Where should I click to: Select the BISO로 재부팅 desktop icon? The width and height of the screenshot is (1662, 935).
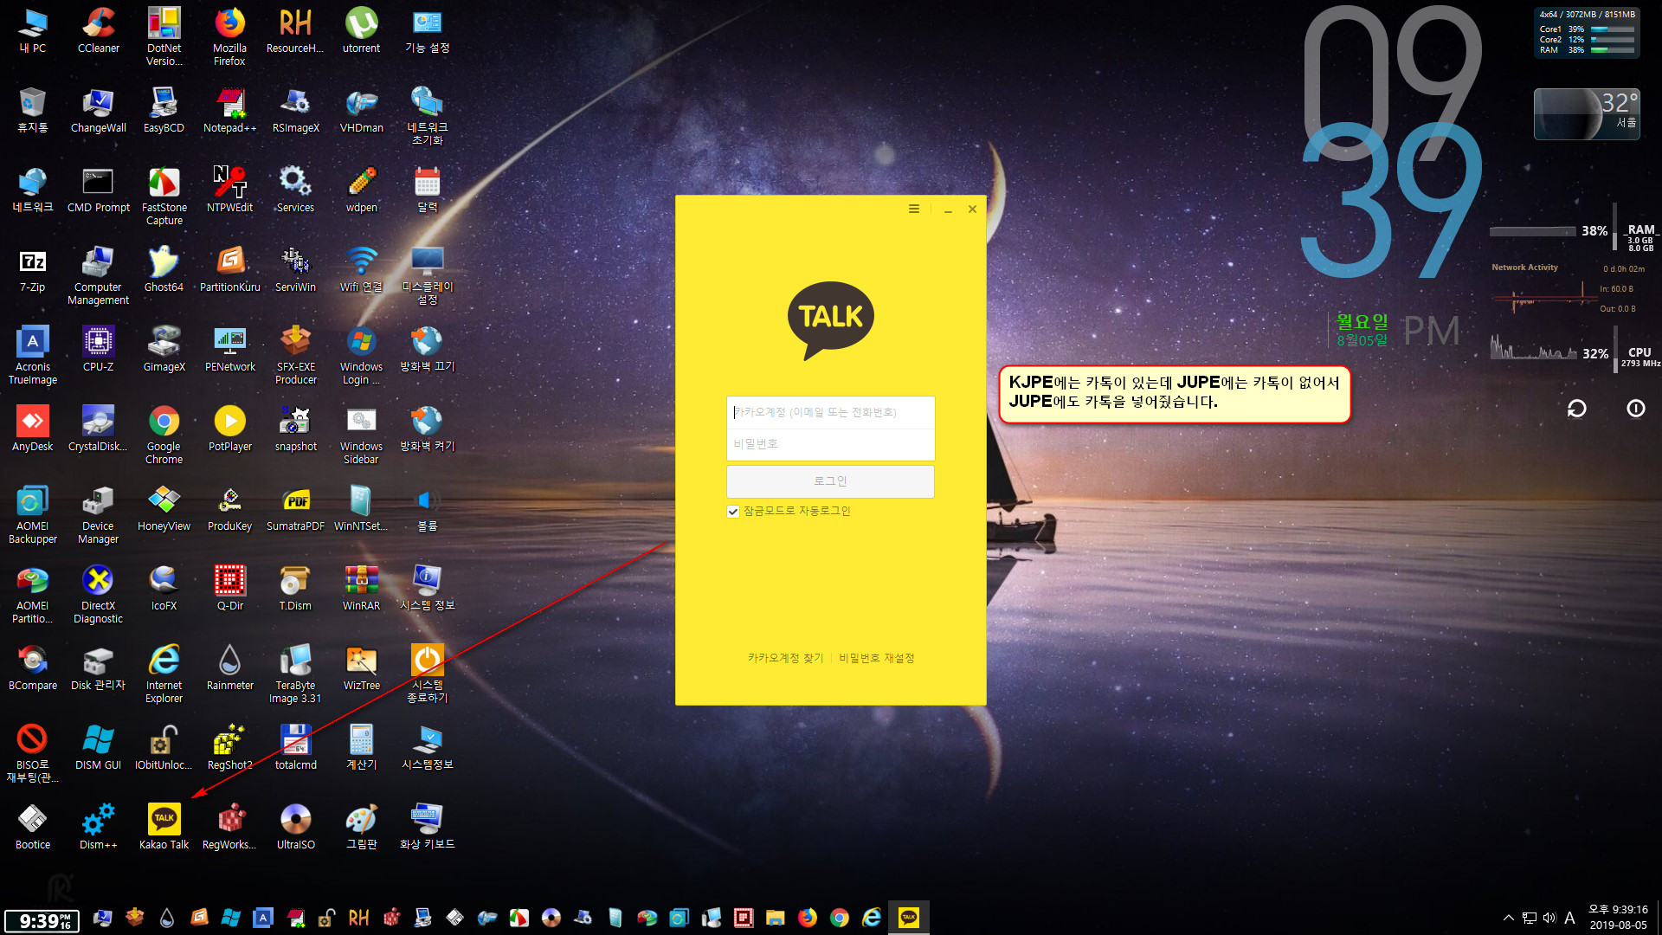pos(33,753)
